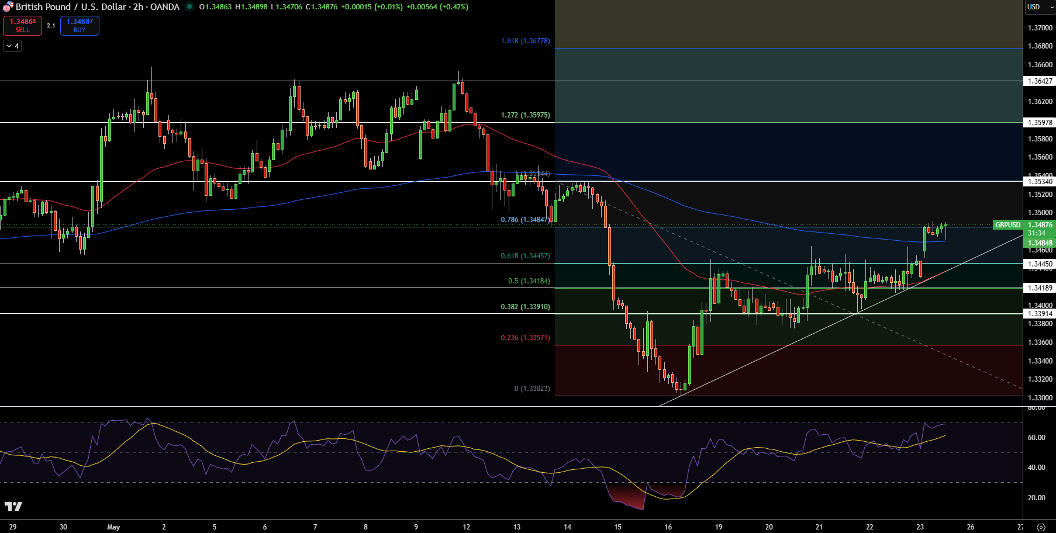Click the 23 date on the time axis

point(920,527)
